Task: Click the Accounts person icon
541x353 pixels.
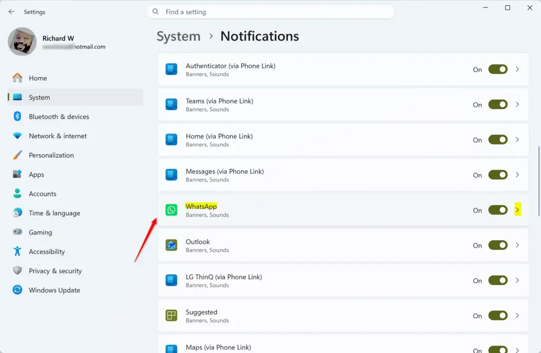Action: [17, 194]
